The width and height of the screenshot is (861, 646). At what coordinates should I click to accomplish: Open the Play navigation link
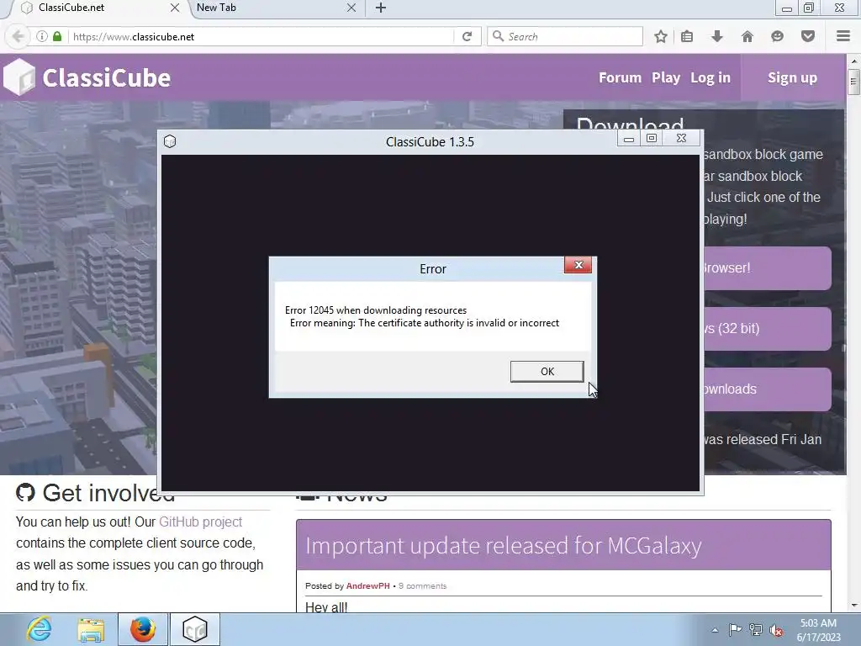(x=666, y=77)
